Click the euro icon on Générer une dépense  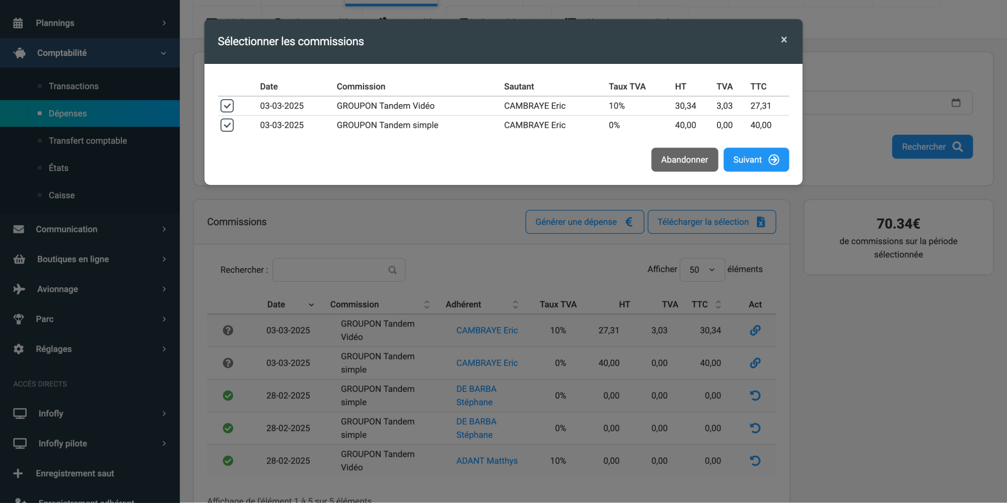[629, 222]
